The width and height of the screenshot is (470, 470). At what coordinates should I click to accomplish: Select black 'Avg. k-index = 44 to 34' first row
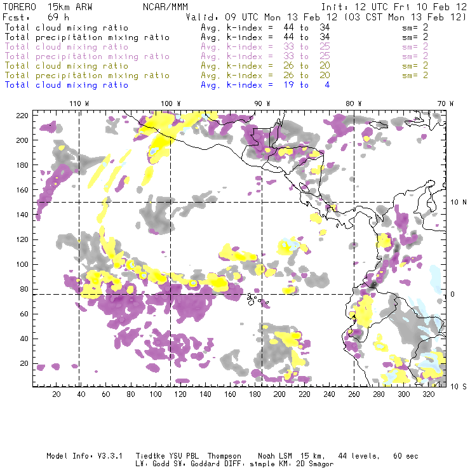tap(265, 27)
